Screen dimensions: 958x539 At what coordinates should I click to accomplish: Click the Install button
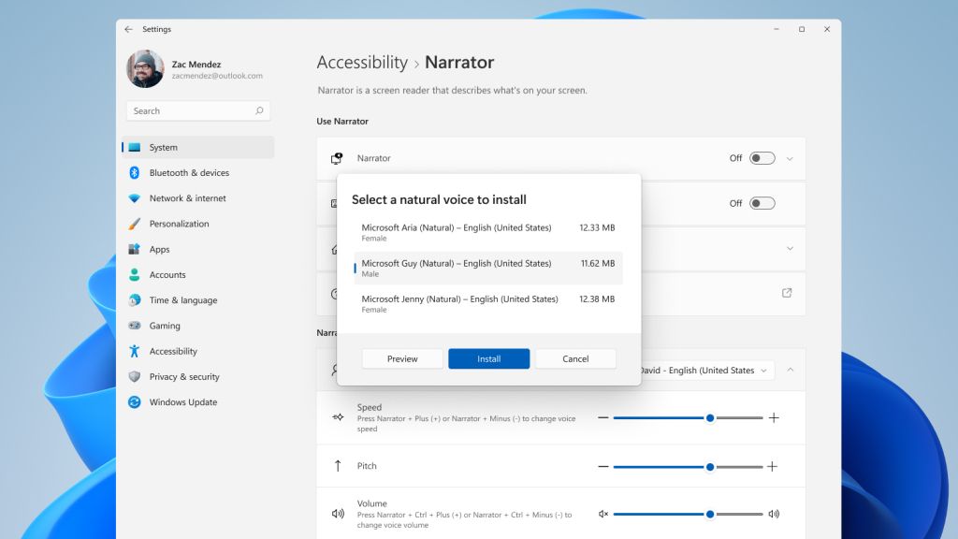[x=488, y=358]
